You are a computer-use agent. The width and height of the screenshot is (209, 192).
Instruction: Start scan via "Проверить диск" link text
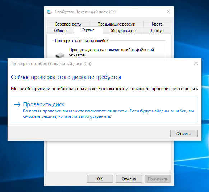(x=44, y=104)
